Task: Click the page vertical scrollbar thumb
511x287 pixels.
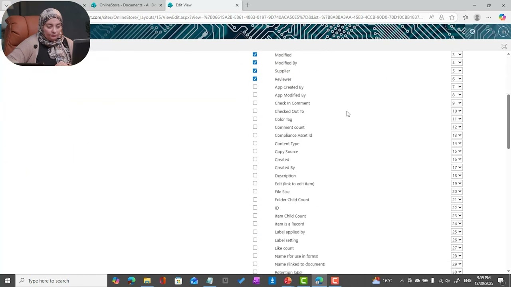Action: pos(509,122)
